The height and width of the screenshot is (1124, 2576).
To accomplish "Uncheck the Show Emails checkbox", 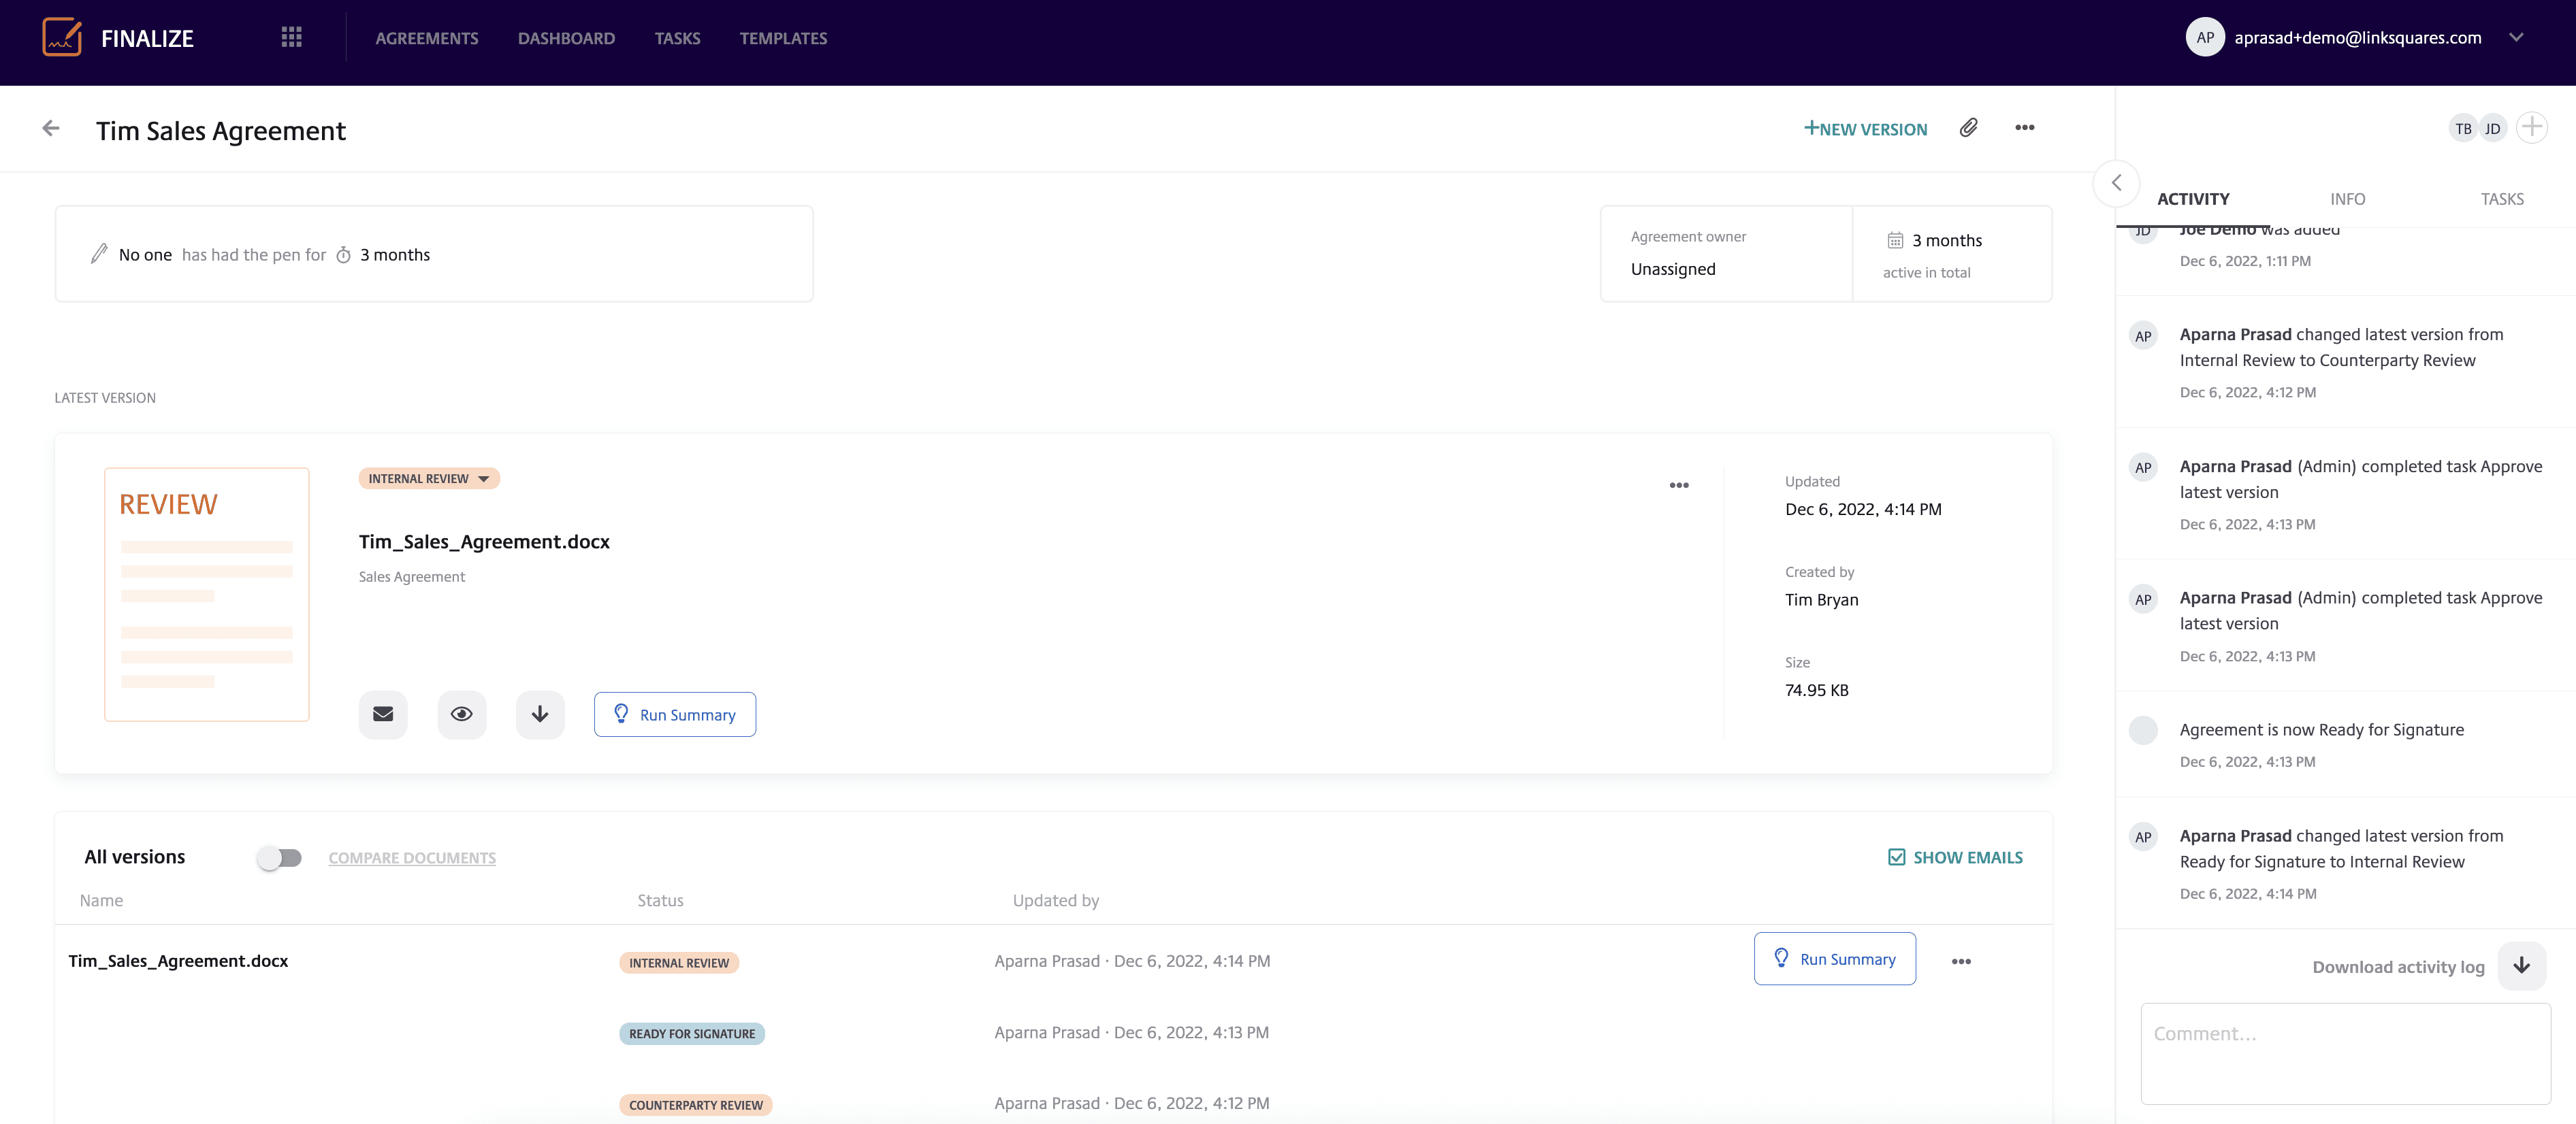I will 1896,857.
